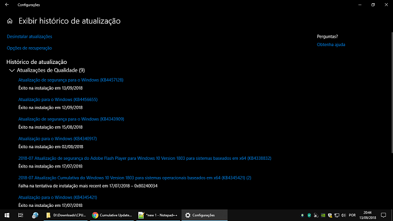Screen dimensions: 393x221
Task: Select text 'Êxito na instalação em 13/09/2018'
Action: (x=50, y=88)
